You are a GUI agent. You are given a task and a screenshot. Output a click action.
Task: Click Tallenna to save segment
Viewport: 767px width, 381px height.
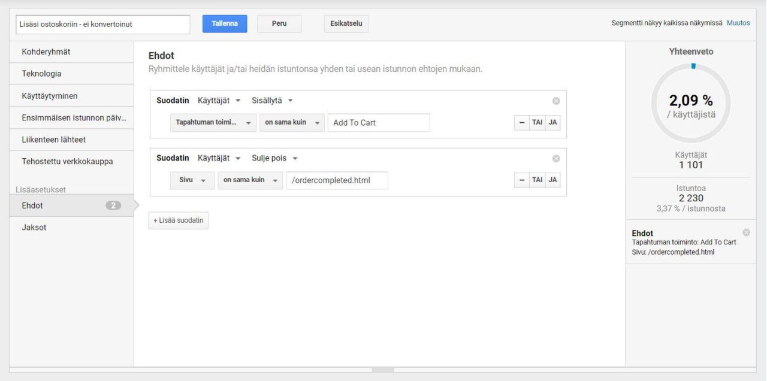(225, 24)
